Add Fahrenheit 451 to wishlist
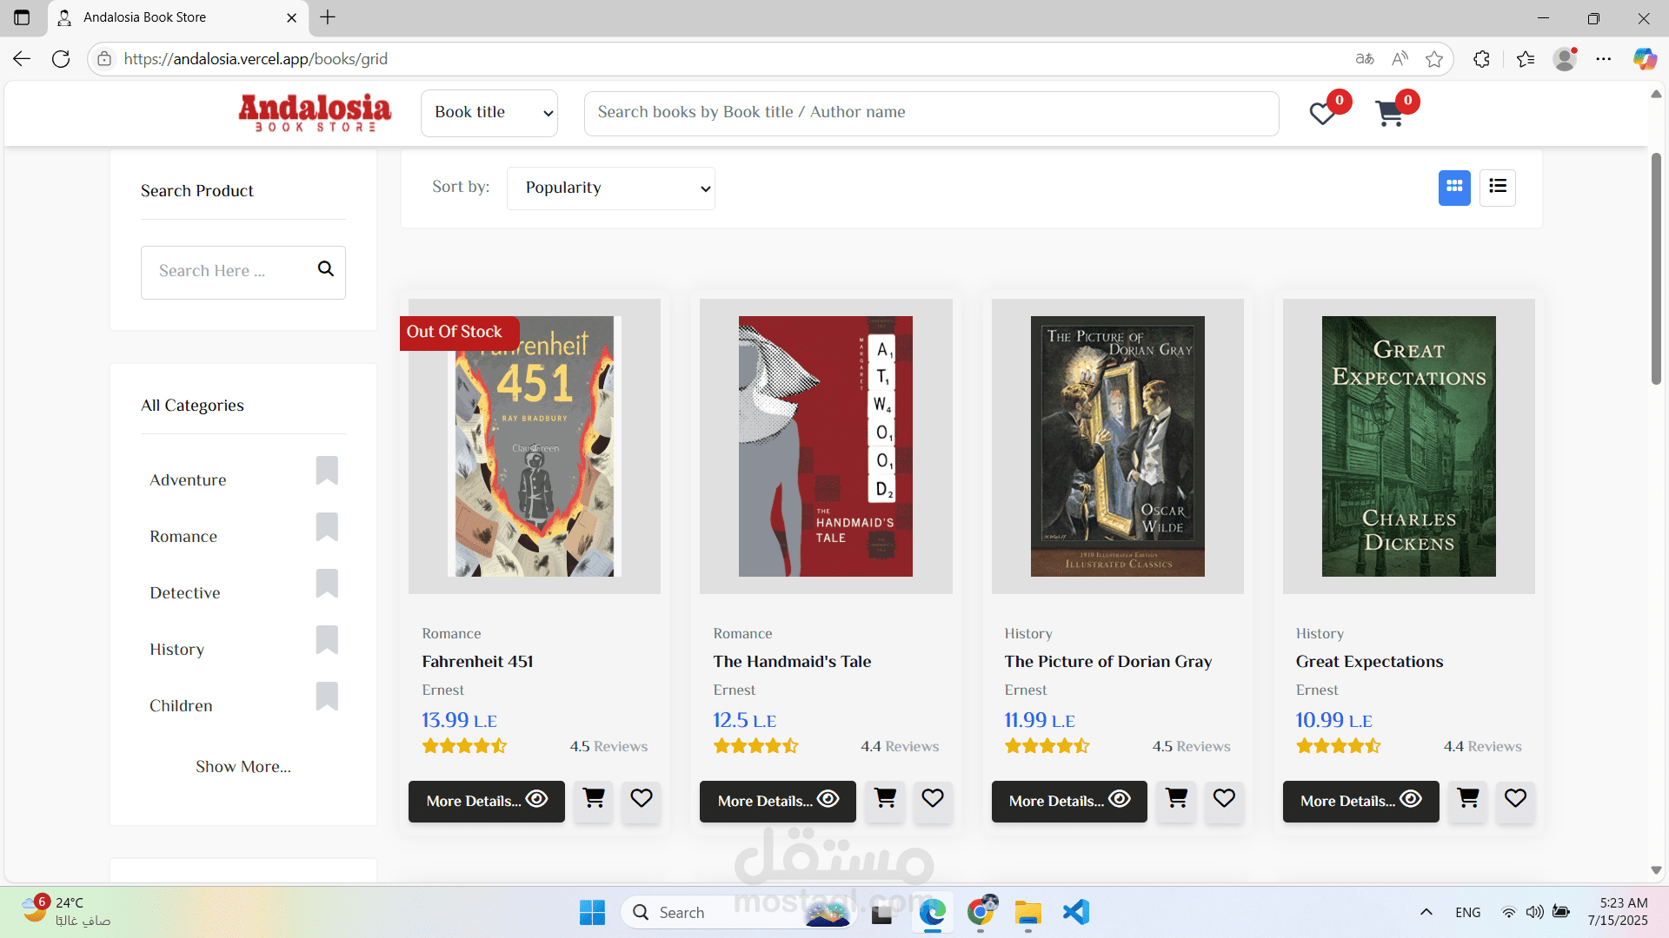The height and width of the screenshot is (938, 1669). (642, 799)
